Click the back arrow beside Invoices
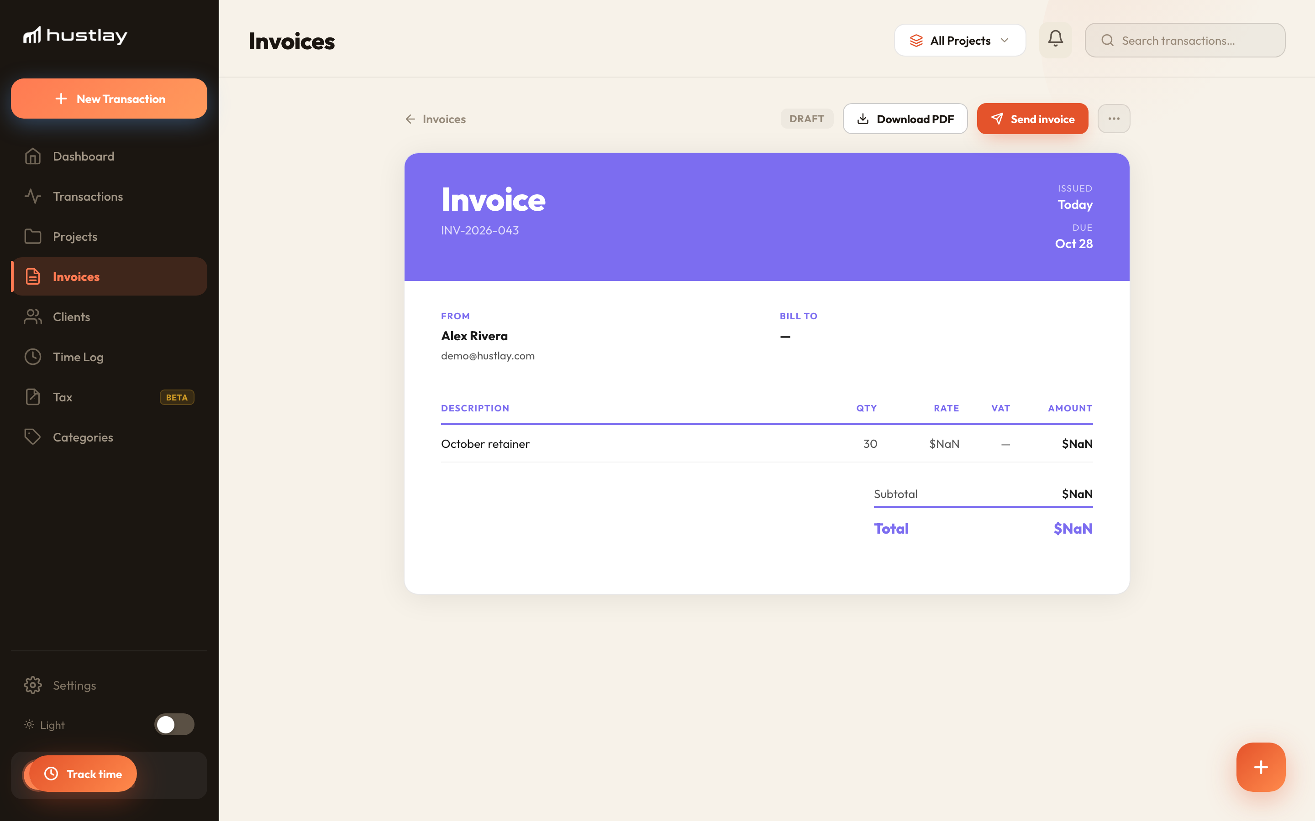 410,119
